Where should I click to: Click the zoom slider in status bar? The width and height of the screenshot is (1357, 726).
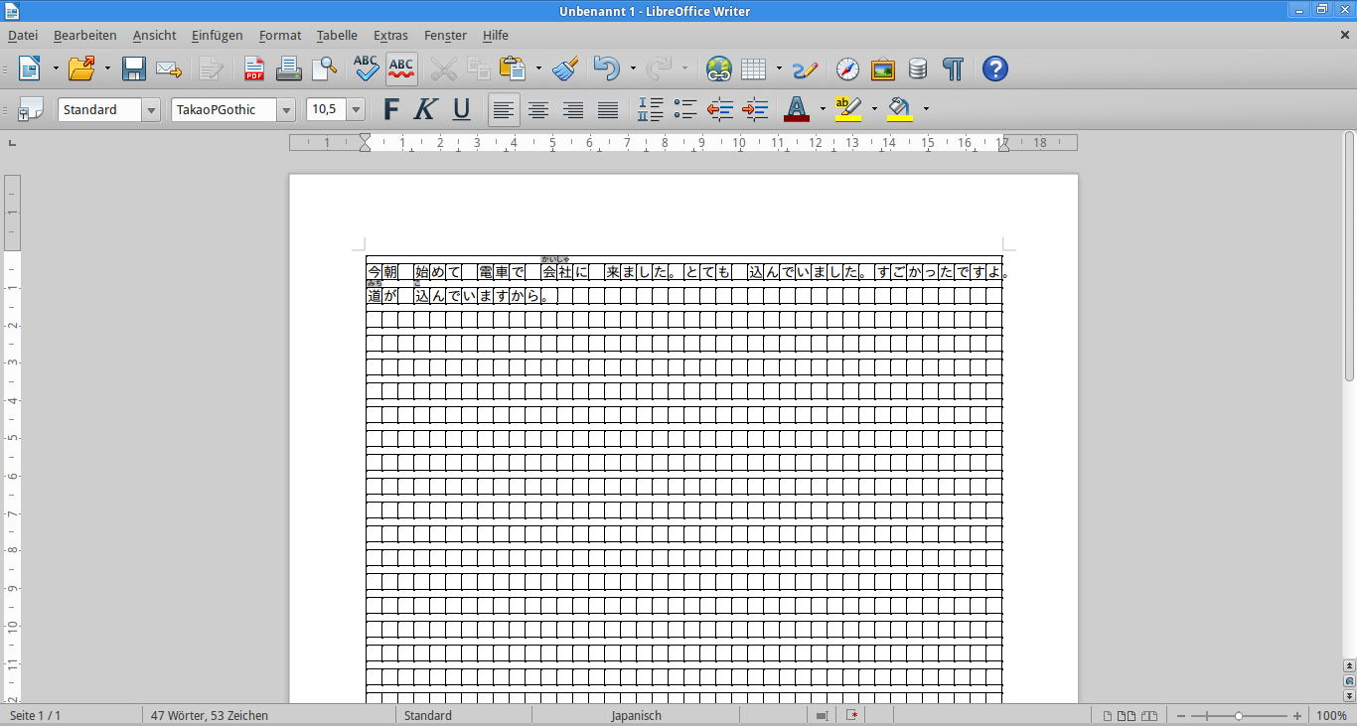(x=1238, y=716)
